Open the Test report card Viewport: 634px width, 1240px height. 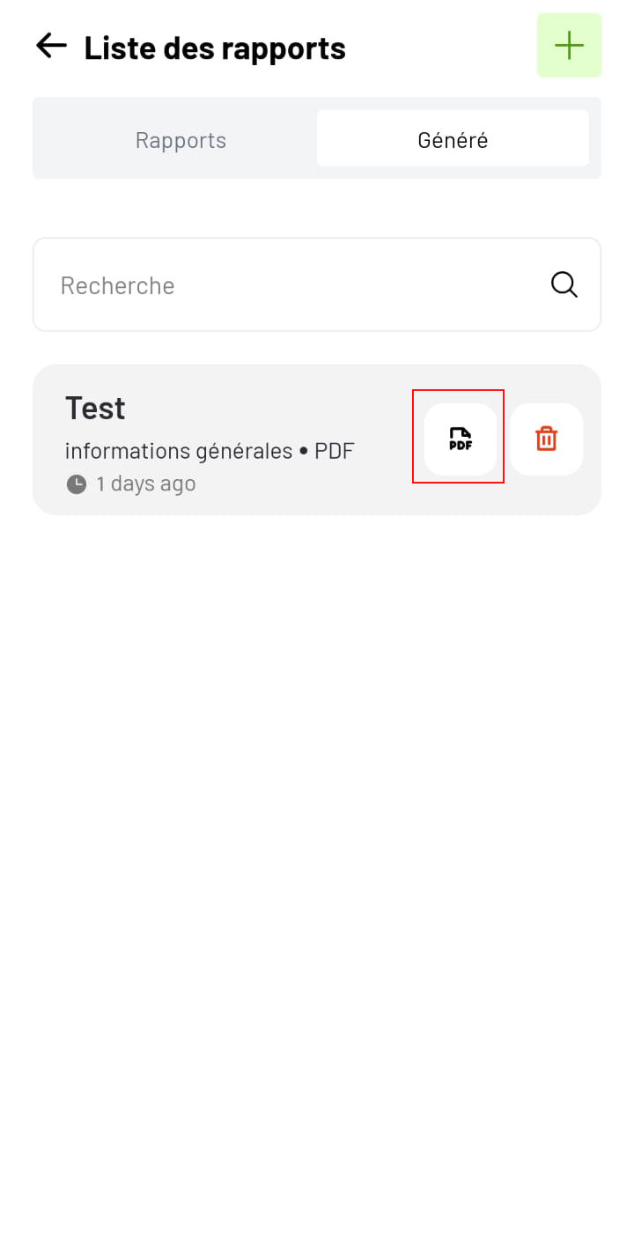point(317,439)
